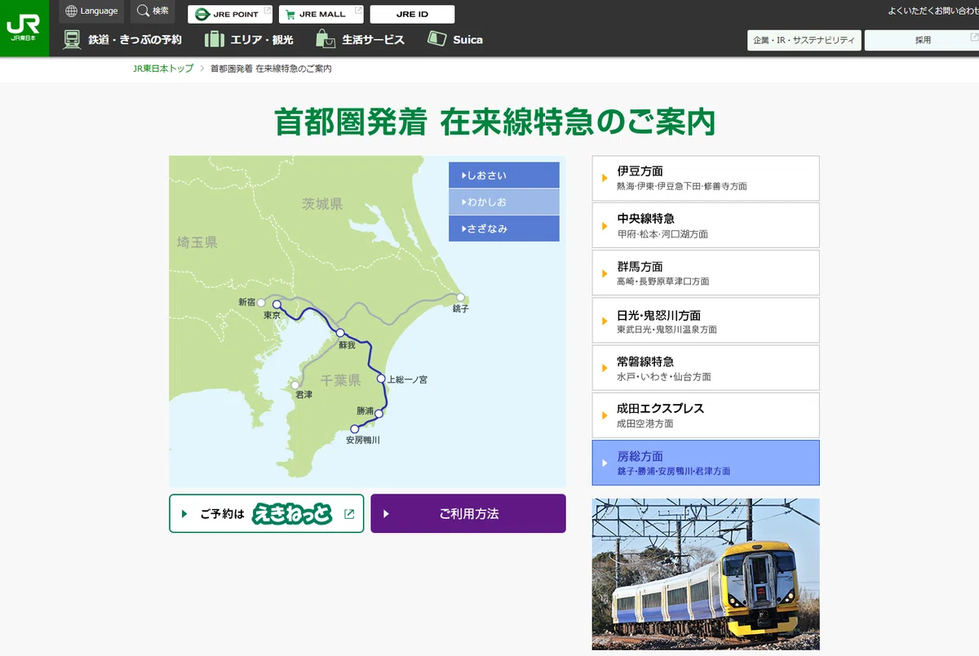Image resolution: width=979 pixels, height=656 pixels.
Task: Open えきねっと reservation button
Action: [x=267, y=513]
